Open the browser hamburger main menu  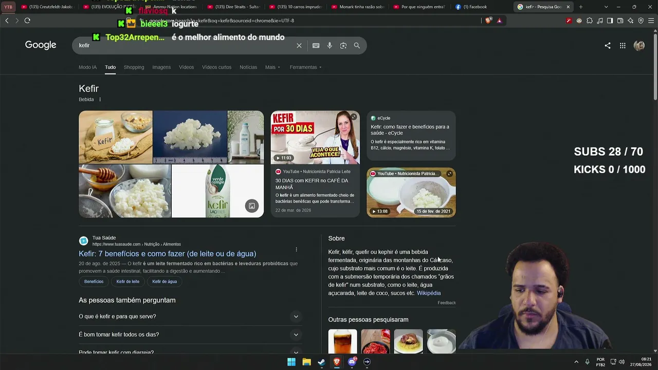pyautogui.click(x=651, y=21)
